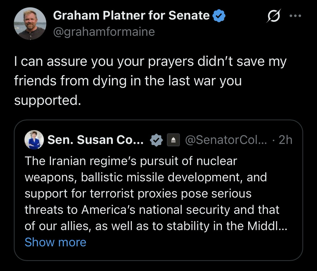Click Susan Collins' avatar in the quoted tweet
Screen dimensions: 317x271
(x=34, y=140)
